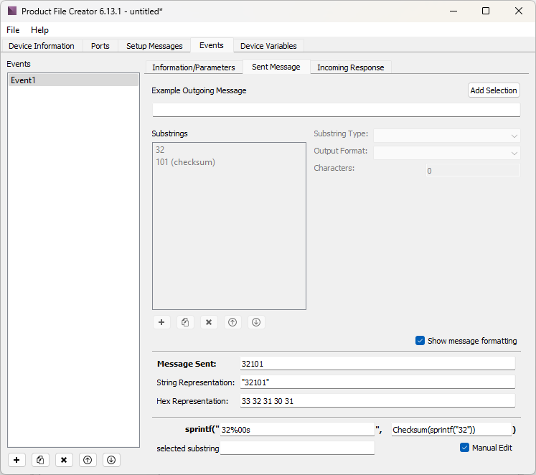Delete substring using X icon
The height and width of the screenshot is (475, 536).
209,322
